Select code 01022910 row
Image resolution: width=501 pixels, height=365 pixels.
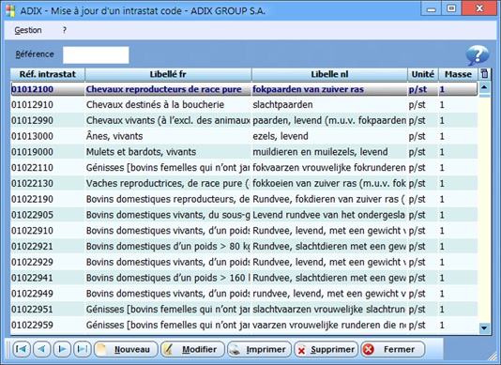(x=244, y=231)
